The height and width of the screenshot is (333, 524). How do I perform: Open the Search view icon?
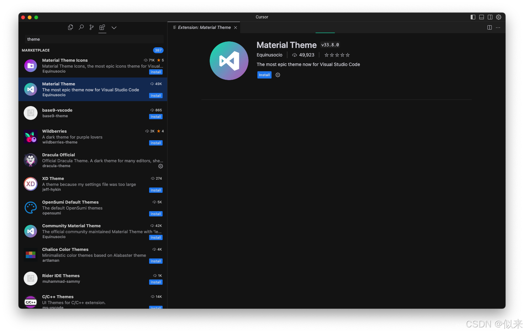(81, 27)
